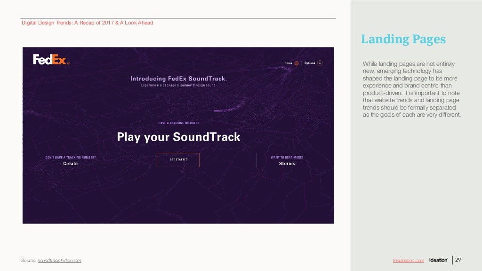Viewport: 482px width, 271px height.
Task: Click the GET STARTED button
Action: coord(178,160)
